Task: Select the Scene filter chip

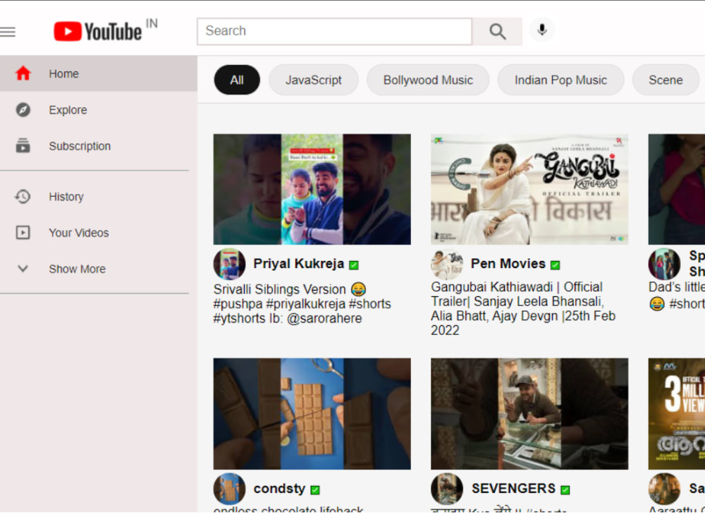Action: pyautogui.click(x=666, y=80)
